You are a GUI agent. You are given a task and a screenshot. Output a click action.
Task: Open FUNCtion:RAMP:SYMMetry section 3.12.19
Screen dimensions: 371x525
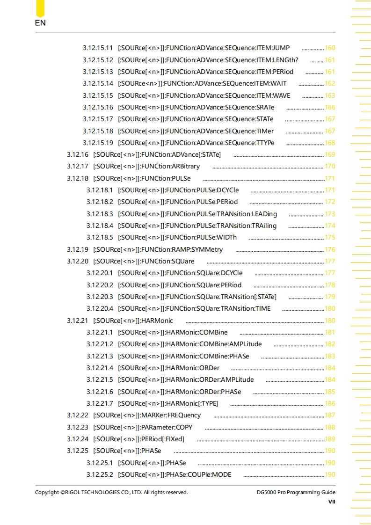click(158, 249)
